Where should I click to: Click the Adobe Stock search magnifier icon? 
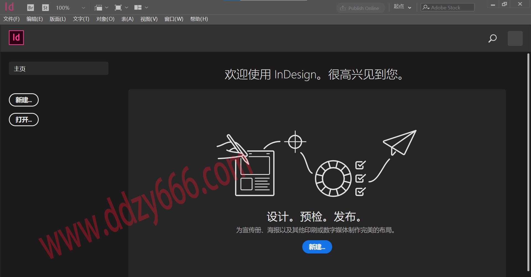pyautogui.click(x=426, y=7)
